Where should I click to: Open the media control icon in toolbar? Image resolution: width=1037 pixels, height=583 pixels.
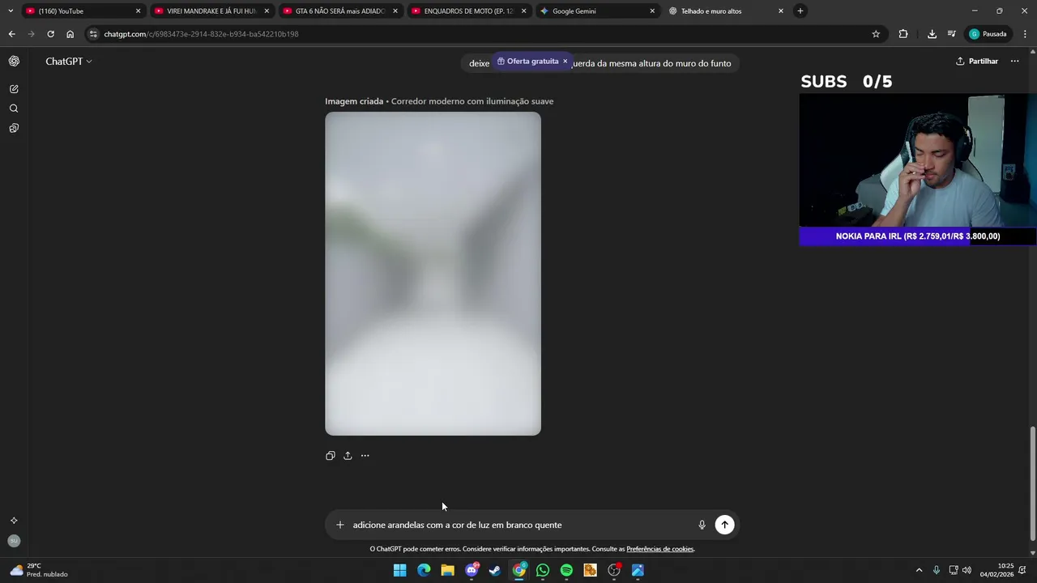coord(952,34)
